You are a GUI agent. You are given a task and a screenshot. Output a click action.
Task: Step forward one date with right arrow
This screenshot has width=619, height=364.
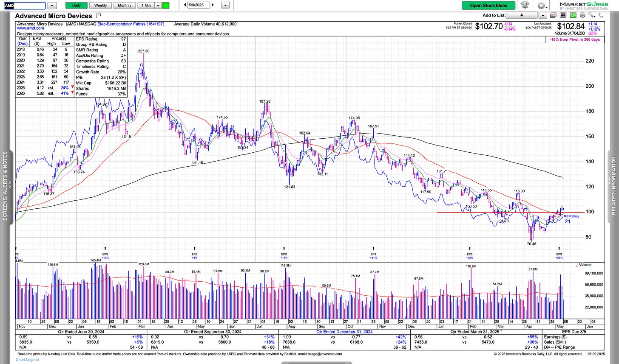(x=213, y=5)
